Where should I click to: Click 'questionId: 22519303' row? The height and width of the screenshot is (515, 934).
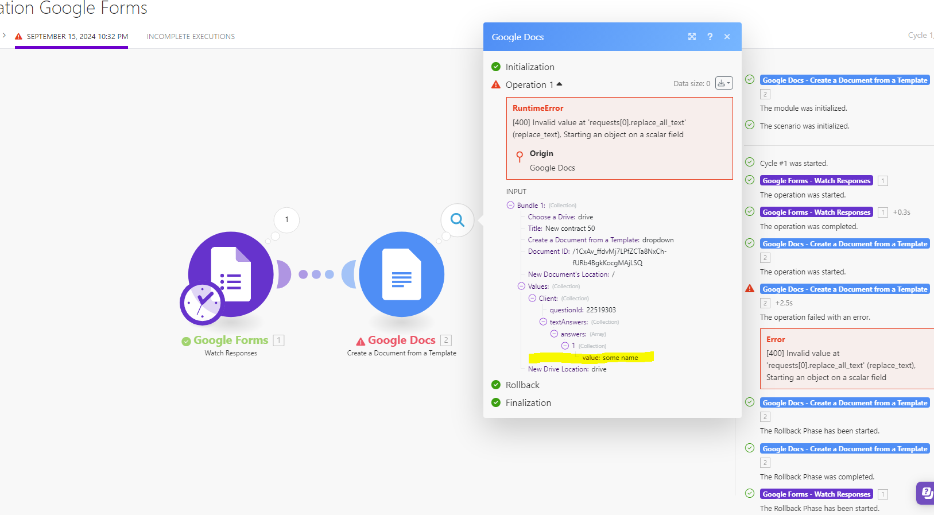click(x=583, y=310)
